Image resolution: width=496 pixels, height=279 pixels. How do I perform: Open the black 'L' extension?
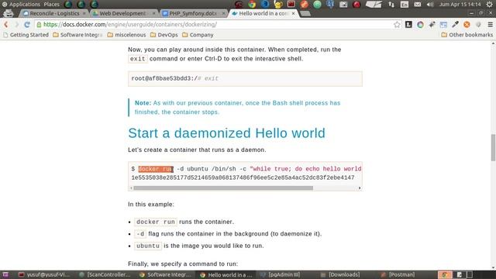tap(408, 24)
